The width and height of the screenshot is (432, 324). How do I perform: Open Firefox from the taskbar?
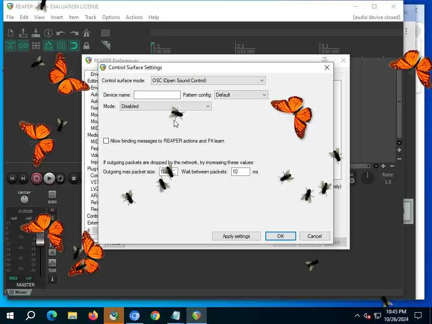click(93, 316)
